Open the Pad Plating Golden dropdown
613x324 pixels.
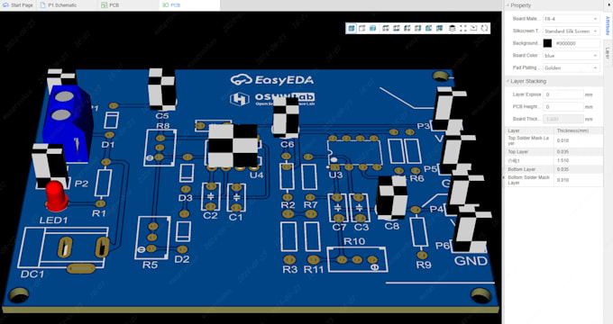point(572,67)
